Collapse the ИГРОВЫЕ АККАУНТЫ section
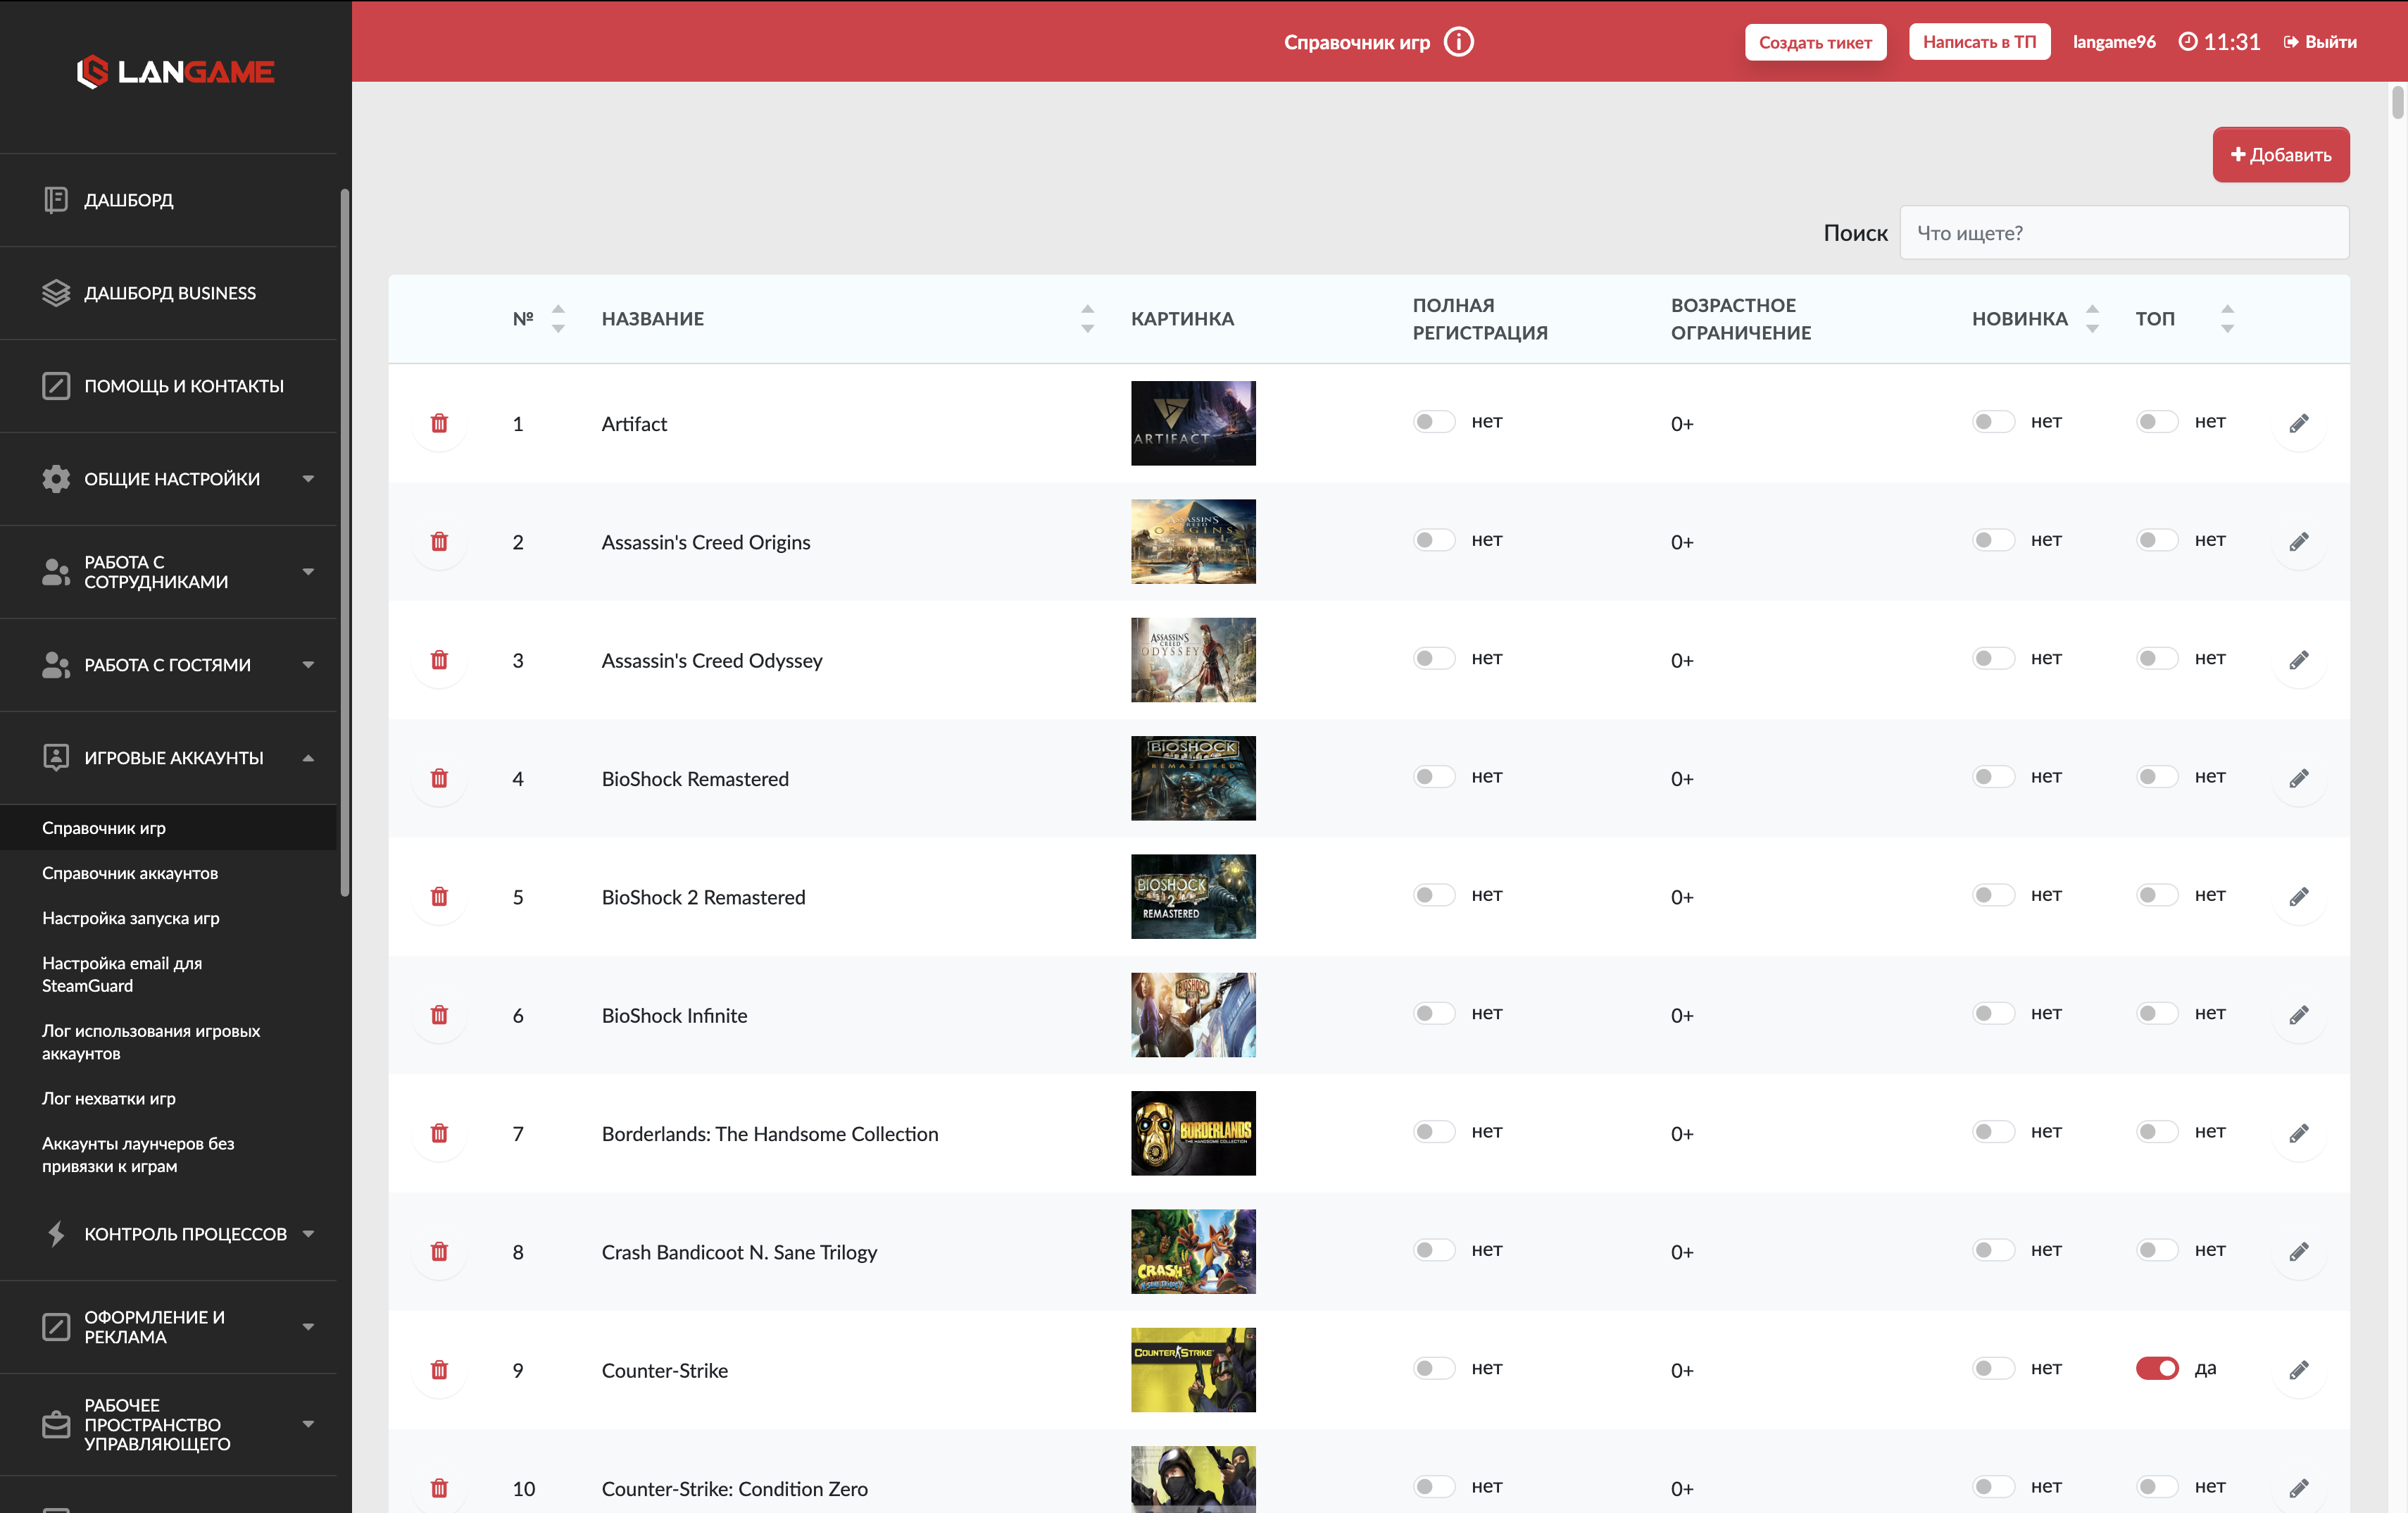This screenshot has height=1513, width=2408. pyautogui.click(x=176, y=759)
